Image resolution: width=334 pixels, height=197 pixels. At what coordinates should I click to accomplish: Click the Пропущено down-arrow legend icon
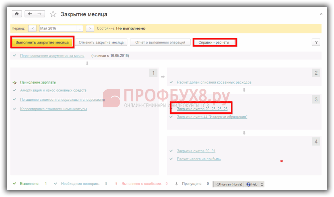[x=177, y=184]
